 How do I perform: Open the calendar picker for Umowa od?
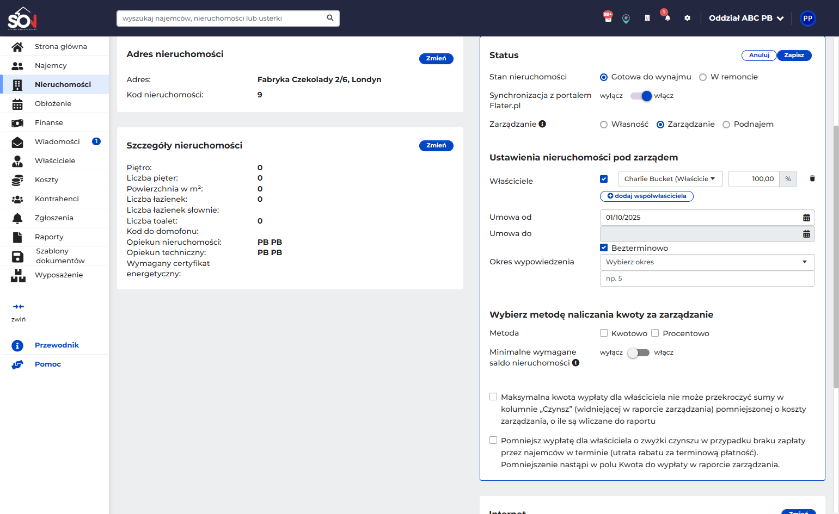(x=806, y=218)
